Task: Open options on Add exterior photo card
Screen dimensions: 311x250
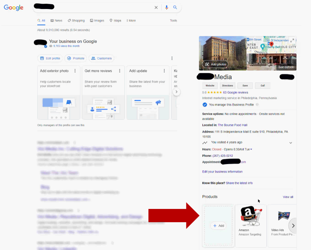Action: tap(75, 71)
